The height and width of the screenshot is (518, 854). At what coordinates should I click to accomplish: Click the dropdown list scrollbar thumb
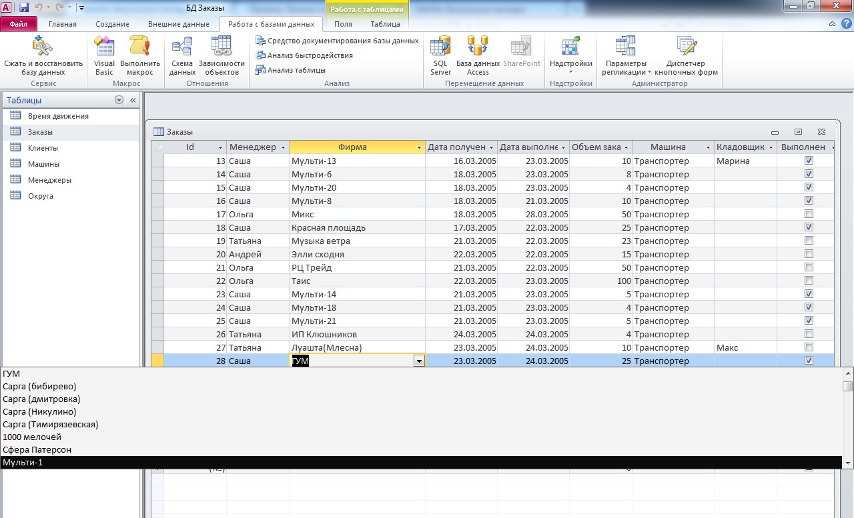click(x=848, y=386)
